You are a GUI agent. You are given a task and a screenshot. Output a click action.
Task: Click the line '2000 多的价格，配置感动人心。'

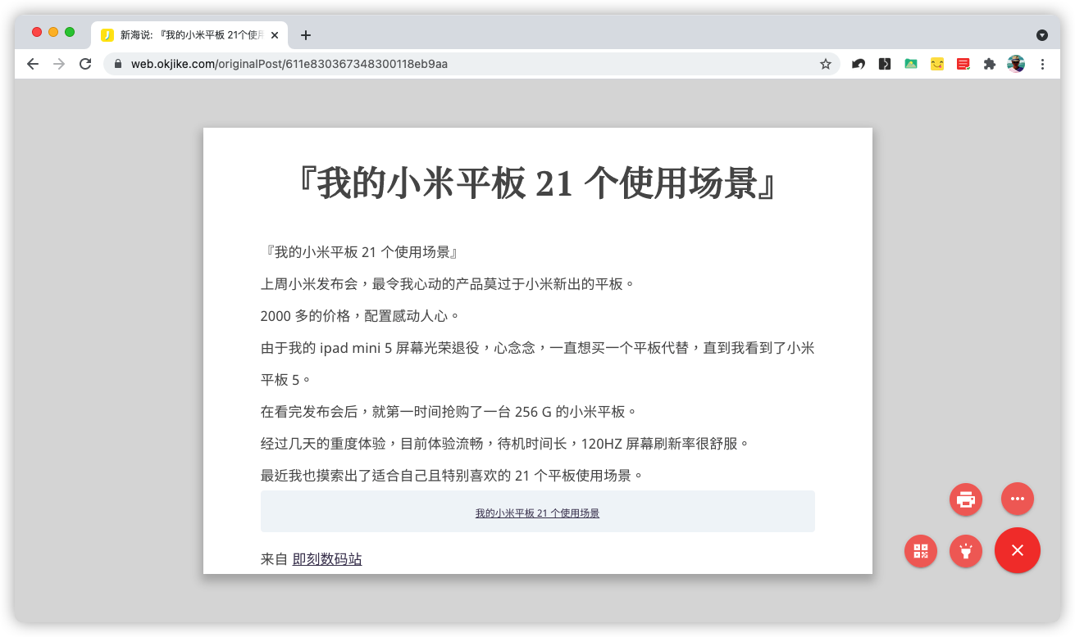(x=361, y=316)
